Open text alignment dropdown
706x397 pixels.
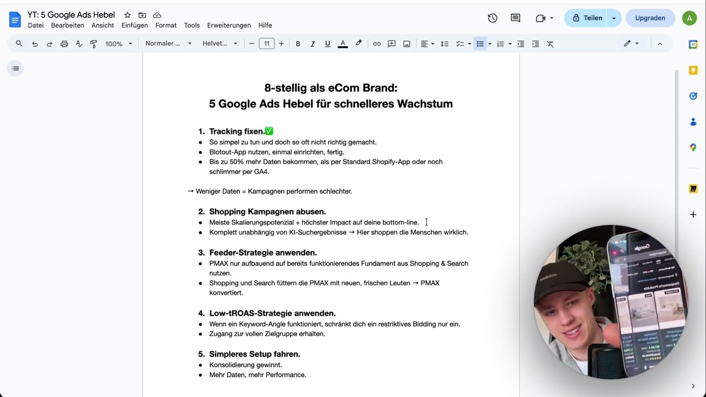pos(427,44)
